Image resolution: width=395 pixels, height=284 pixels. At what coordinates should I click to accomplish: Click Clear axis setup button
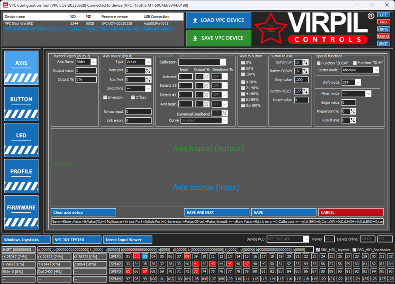83,213
